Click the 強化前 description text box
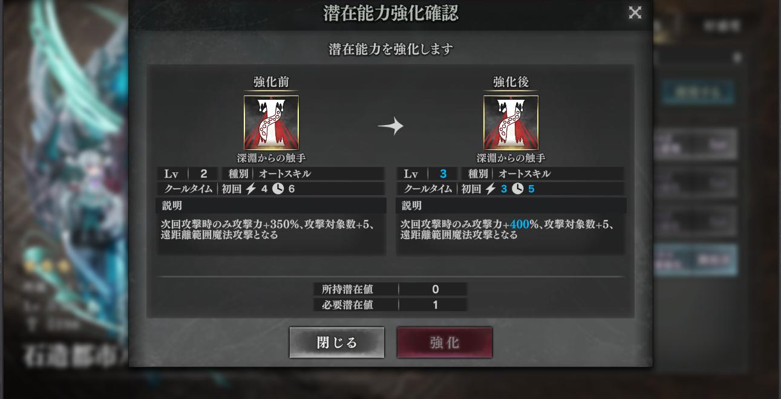The image size is (781, 399). (271, 234)
